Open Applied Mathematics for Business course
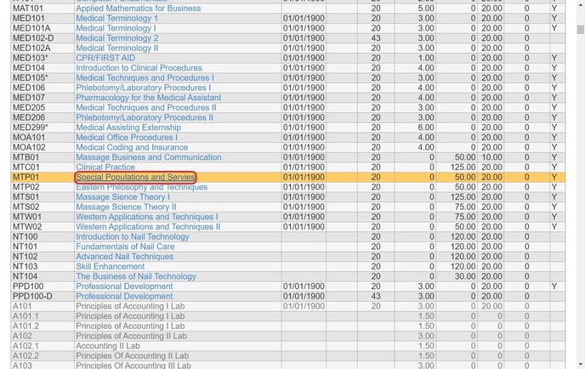 138,9
